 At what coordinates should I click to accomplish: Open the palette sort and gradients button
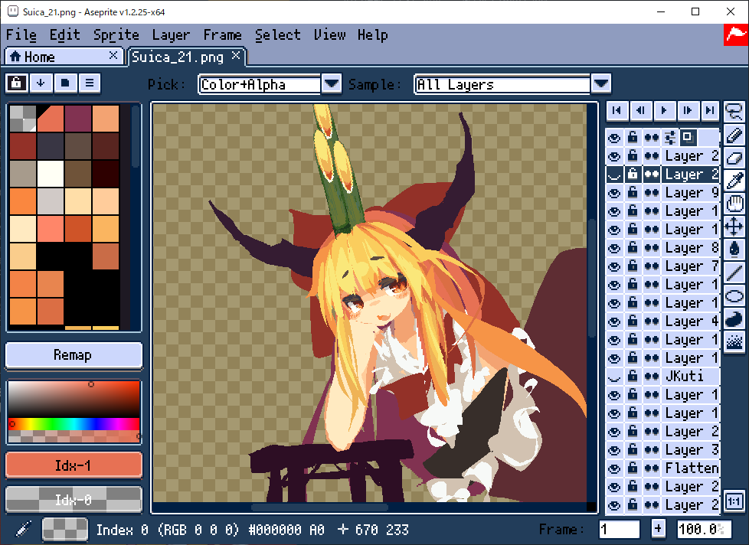[x=41, y=83]
